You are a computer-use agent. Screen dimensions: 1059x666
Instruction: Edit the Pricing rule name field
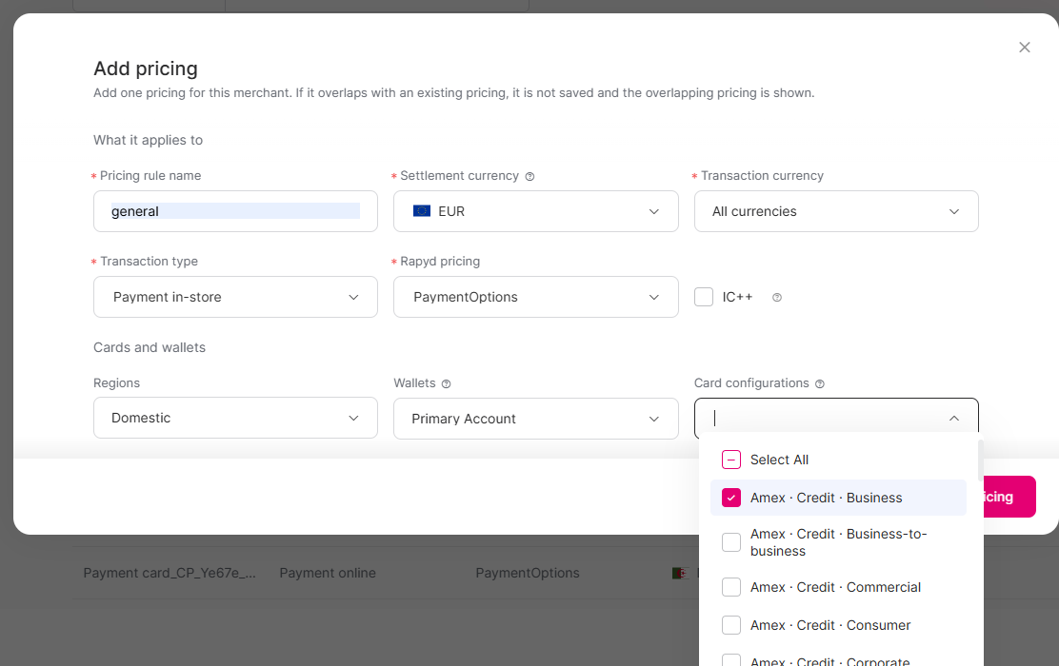236,211
